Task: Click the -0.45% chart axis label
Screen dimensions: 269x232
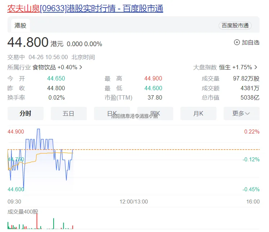Action: coord(251,189)
